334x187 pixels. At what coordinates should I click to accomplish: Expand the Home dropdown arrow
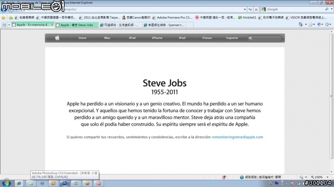[x=306, y=24]
